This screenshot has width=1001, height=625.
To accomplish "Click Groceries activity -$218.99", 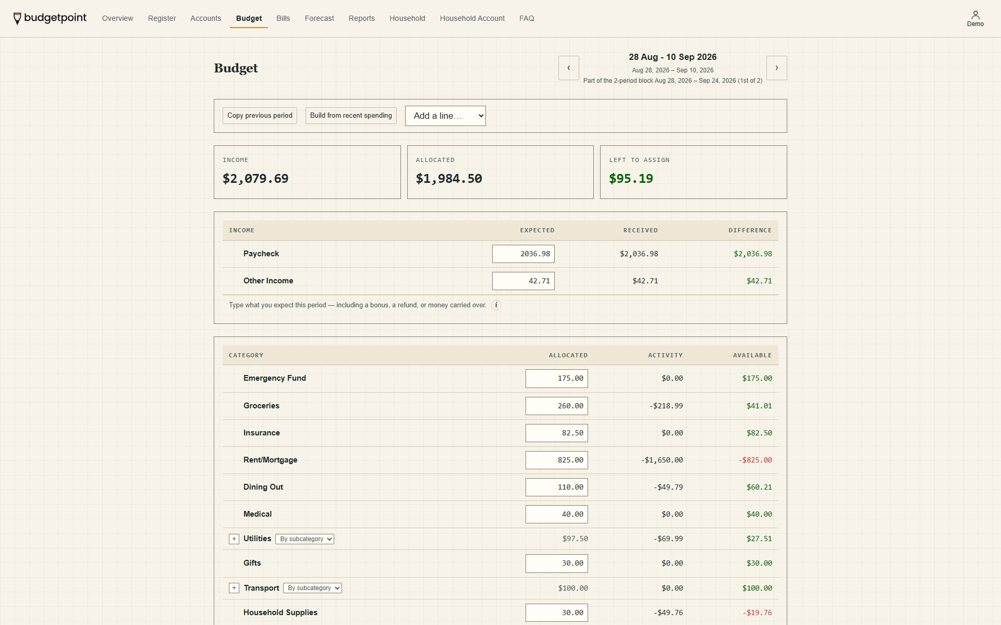I will point(666,406).
